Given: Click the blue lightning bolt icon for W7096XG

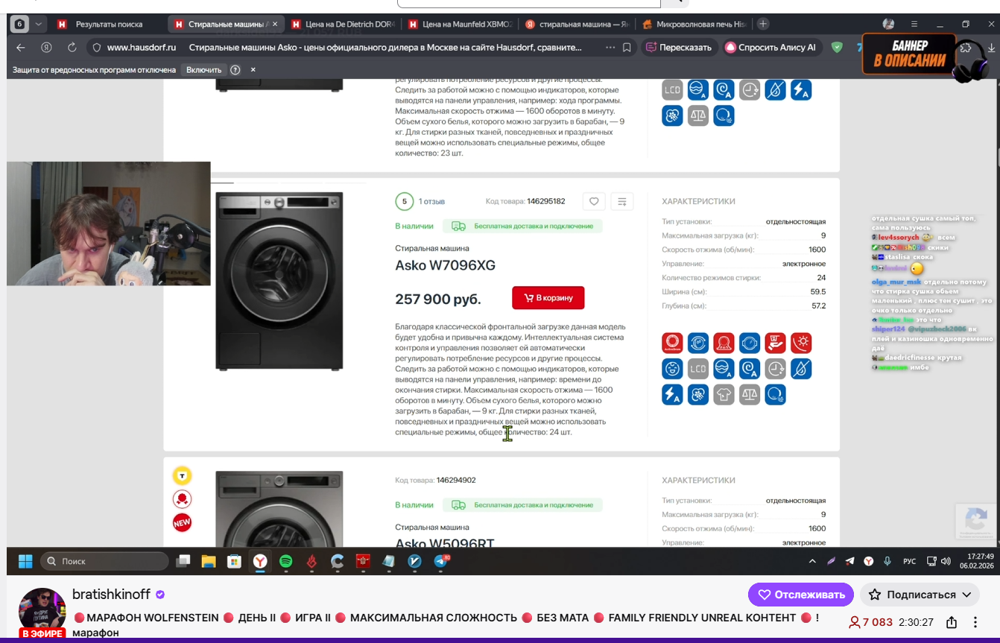Looking at the screenshot, I should click(x=673, y=394).
